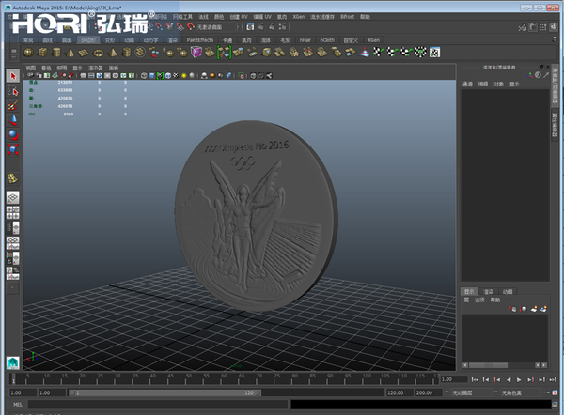The width and height of the screenshot is (564, 415).
Task: Step back one frame
Action: click(x=486, y=379)
